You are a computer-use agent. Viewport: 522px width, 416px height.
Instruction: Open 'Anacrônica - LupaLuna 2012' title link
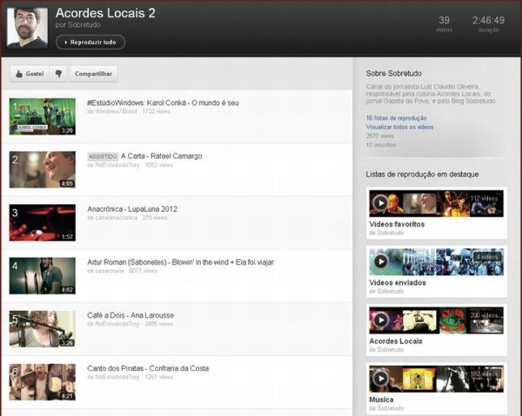coord(132,209)
